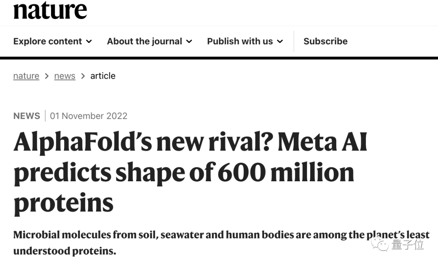Expand the chevron next to About the journal
Screen dimensions: 438x264
189,41
